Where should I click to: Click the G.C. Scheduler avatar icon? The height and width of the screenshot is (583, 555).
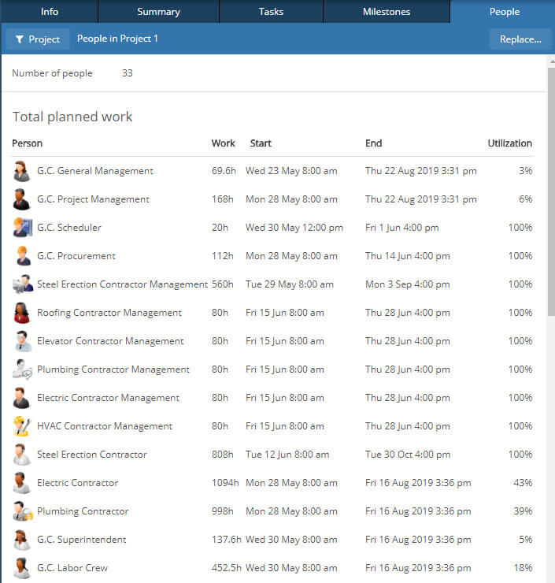pyautogui.click(x=22, y=228)
